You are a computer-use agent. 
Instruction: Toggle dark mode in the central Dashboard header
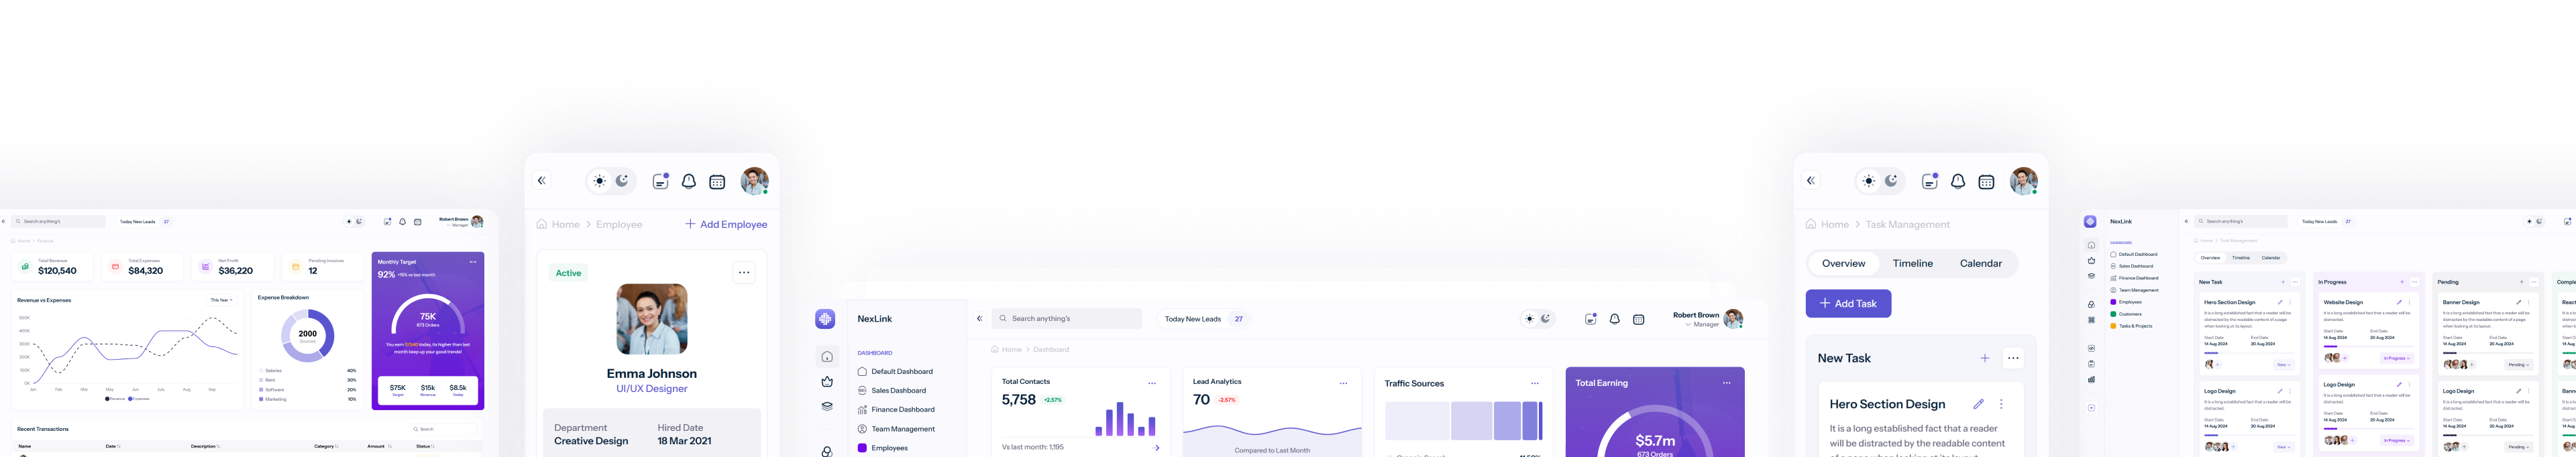pos(1545,320)
